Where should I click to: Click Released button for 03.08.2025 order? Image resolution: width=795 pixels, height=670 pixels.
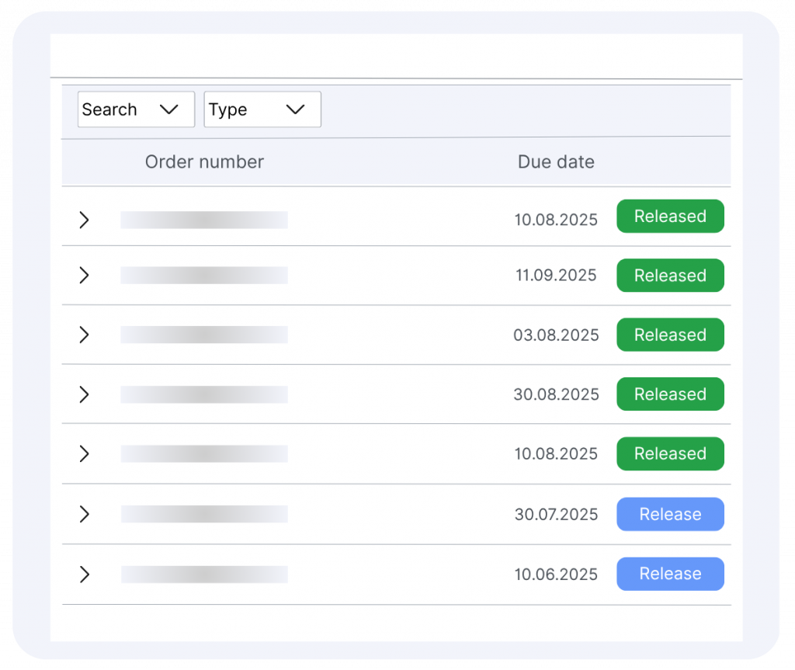click(x=670, y=335)
